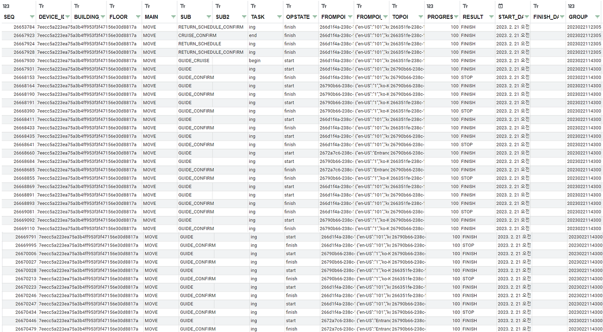Click the 'begin' TASK cell

255,61
